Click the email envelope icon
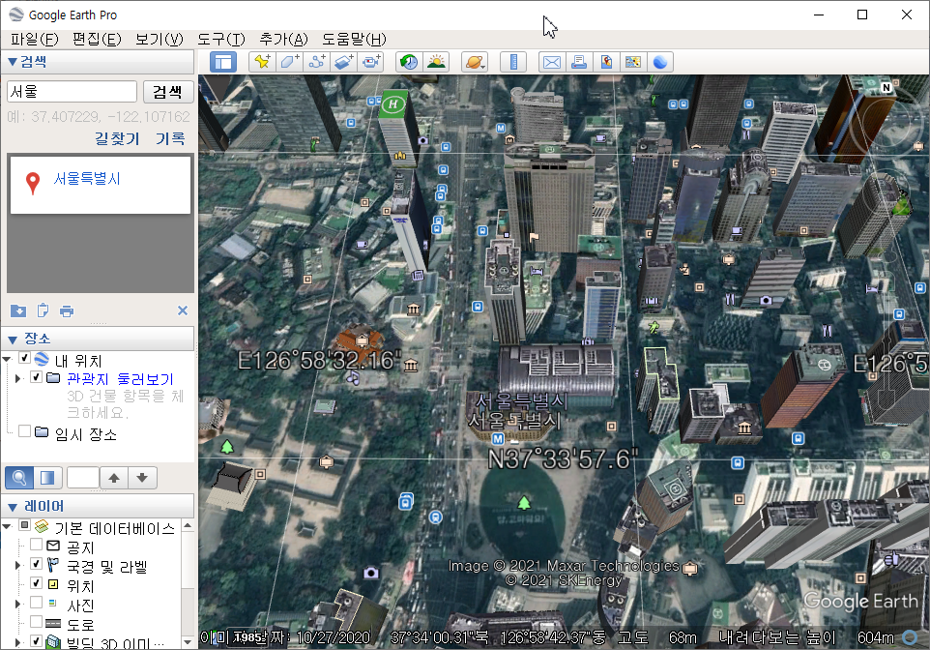 click(552, 62)
